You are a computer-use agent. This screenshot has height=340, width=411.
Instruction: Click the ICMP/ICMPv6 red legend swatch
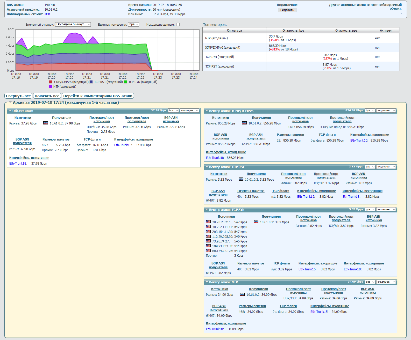click(51, 82)
